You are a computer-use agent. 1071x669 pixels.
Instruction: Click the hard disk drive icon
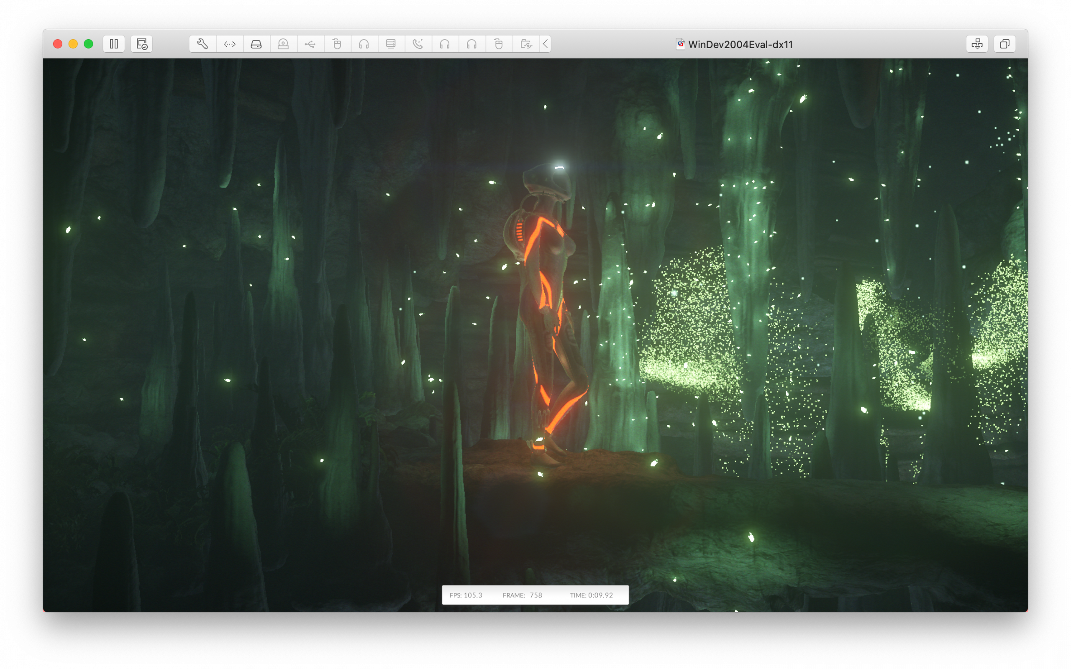256,44
